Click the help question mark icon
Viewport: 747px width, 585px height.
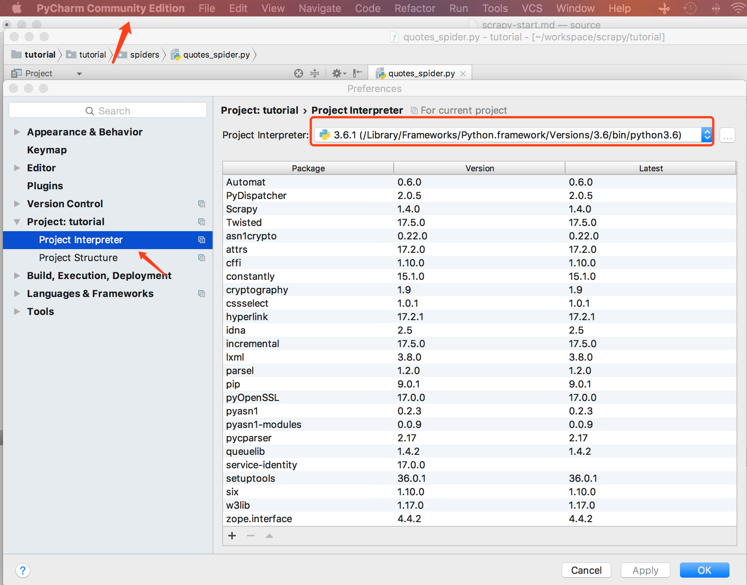click(x=23, y=570)
